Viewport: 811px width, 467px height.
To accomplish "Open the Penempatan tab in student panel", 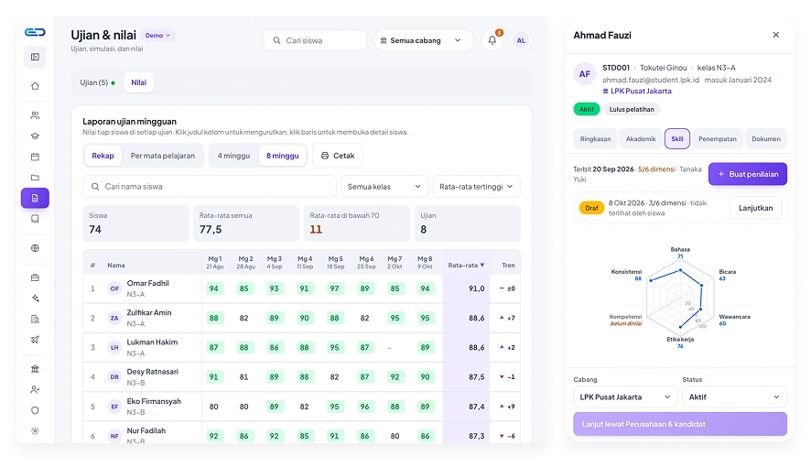I will click(x=718, y=139).
